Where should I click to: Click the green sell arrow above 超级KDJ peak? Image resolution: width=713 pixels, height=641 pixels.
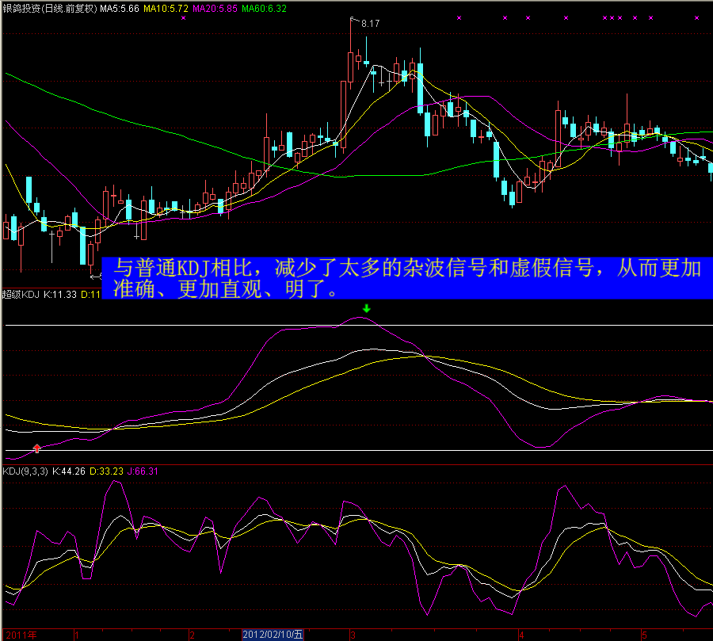point(366,307)
